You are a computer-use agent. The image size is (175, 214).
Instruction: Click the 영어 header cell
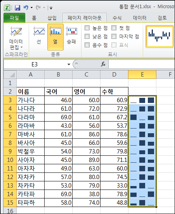[87, 91]
